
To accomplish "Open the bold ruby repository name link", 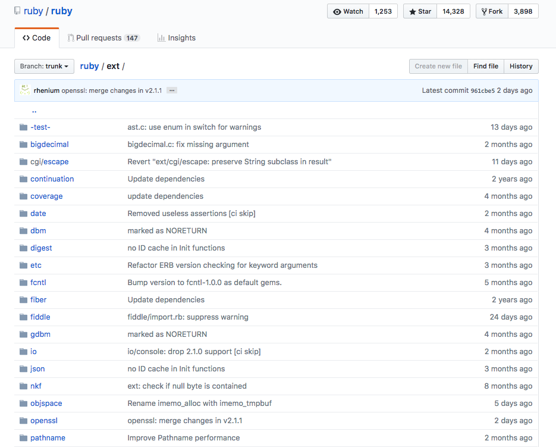I will pyautogui.click(x=62, y=11).
